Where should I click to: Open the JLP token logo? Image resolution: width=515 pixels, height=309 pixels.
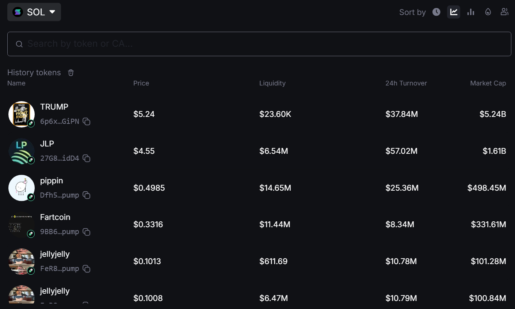pos(22,151)
